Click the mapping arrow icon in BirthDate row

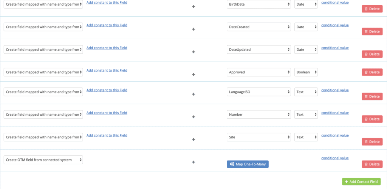(x=194, y=7)
